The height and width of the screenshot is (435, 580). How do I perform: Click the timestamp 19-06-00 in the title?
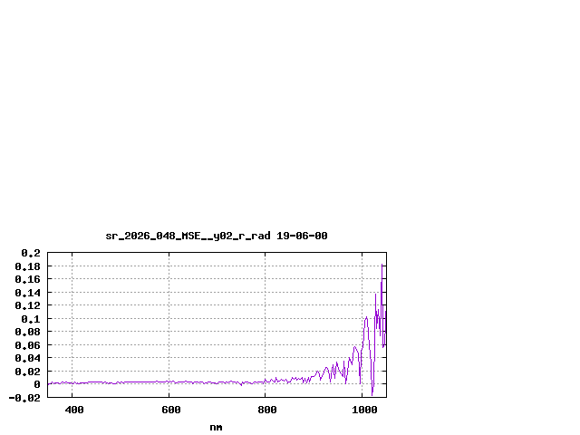(x=302, y=236)
